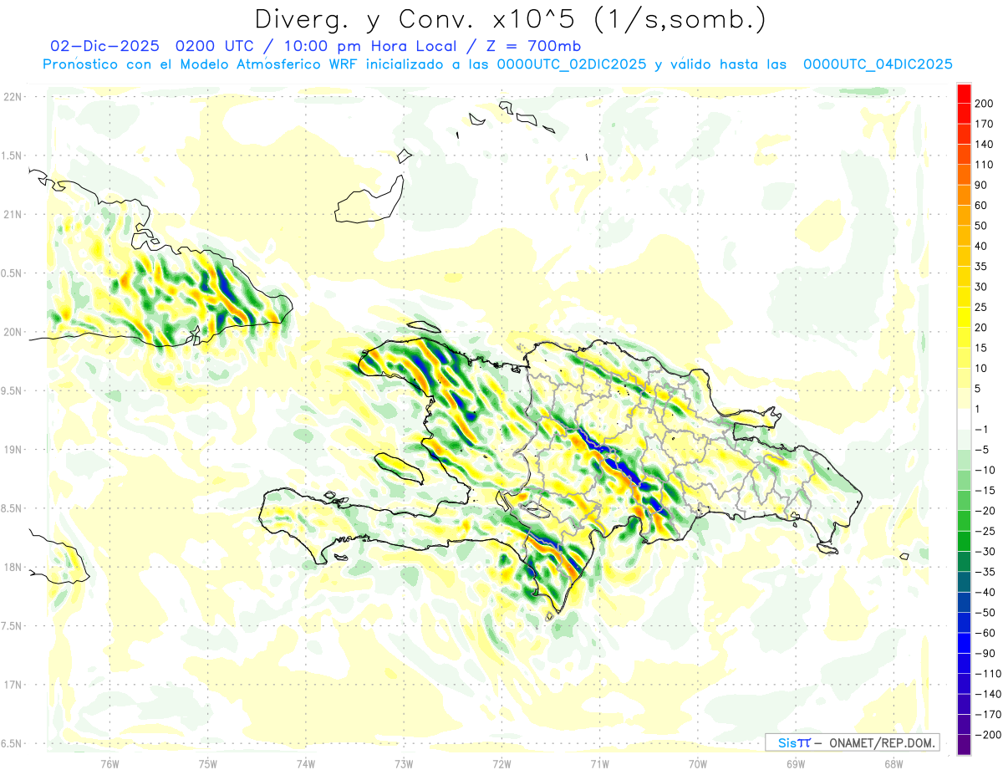Click the '-90' value on the color scale

click(984, 652)
